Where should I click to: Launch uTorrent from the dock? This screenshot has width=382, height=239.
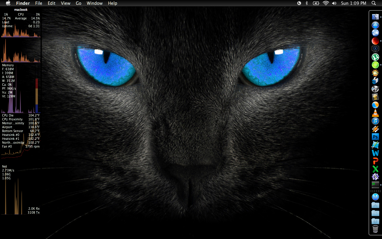[x=375, y=57]
